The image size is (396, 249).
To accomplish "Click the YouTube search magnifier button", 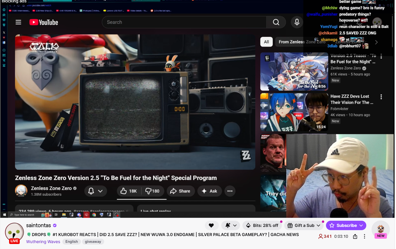I will click(x=276, y=22).
